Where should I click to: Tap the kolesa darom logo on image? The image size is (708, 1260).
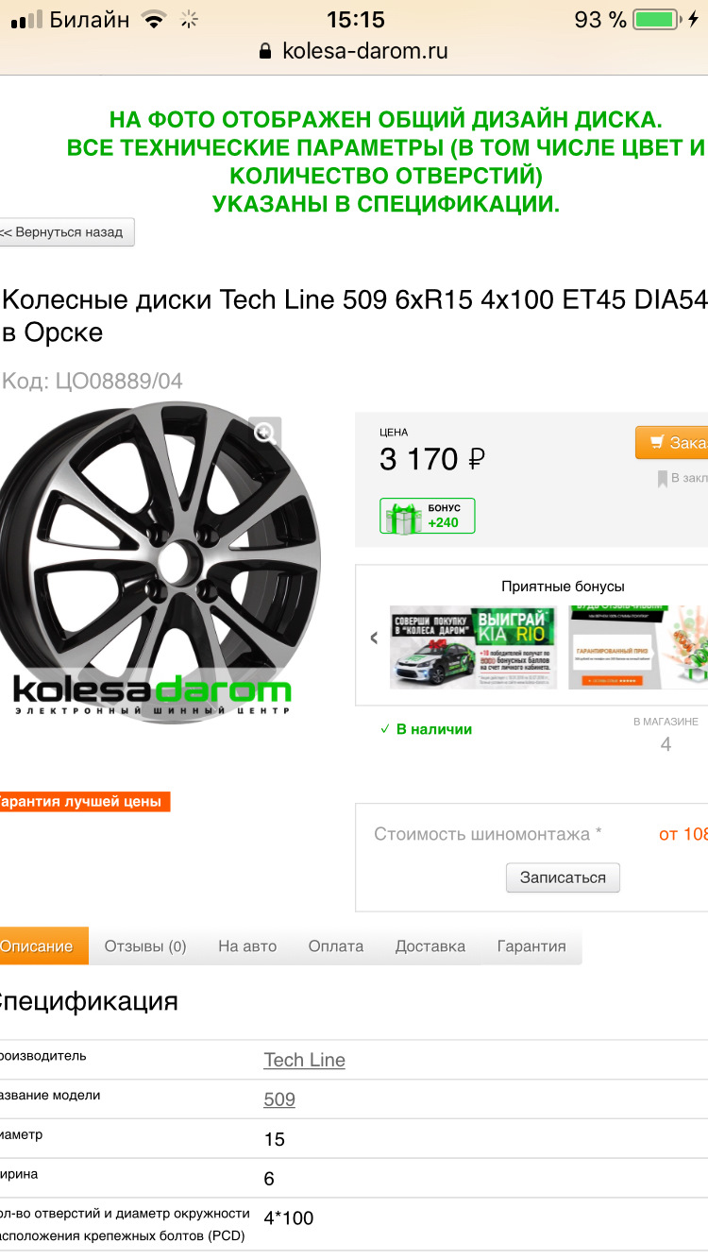pyautogui.click(x=152, y=694)
